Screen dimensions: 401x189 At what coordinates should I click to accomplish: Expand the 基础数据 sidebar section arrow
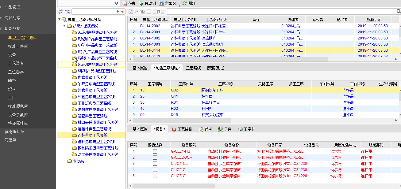click(x=2, y=28)
